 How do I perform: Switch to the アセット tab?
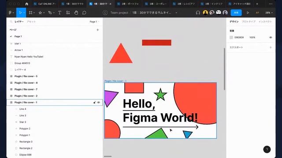[31, 22]
